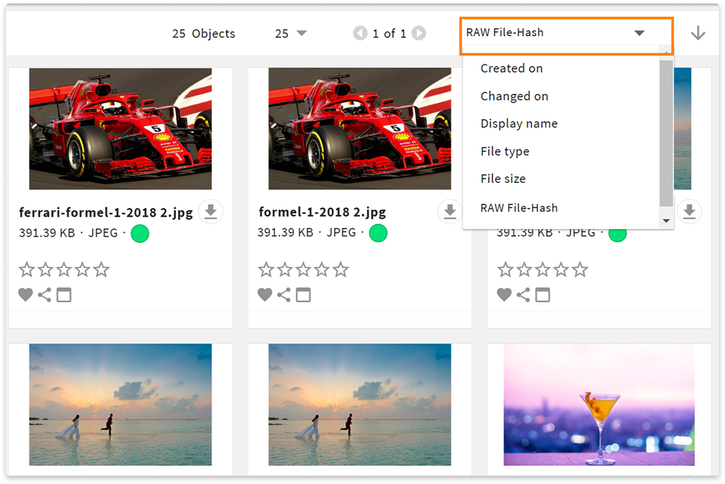
Task: Open the beach thumbnail below ferrari-formel-1-2018 2.jpg
Action: pos(120,405)
